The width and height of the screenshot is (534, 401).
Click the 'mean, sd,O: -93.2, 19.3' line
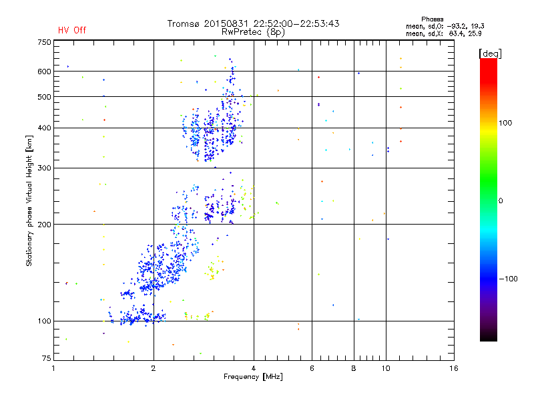[445, 26]
